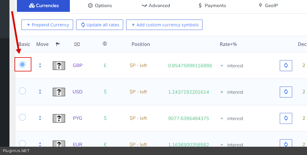This screenshot has height=155, width=307.
Task: Click the USD flag placeholder image
Action: [59, 92]
